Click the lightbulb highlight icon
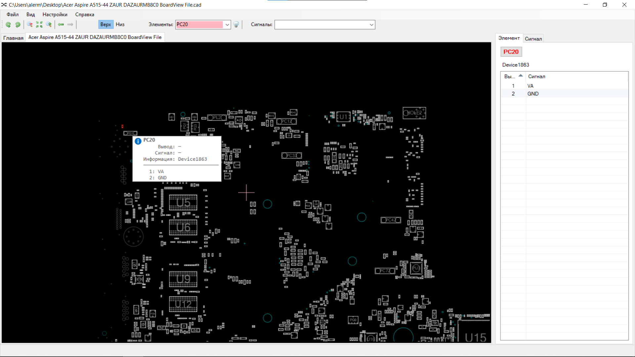This screenshot has height=357, width=635. tap(236, 24)
